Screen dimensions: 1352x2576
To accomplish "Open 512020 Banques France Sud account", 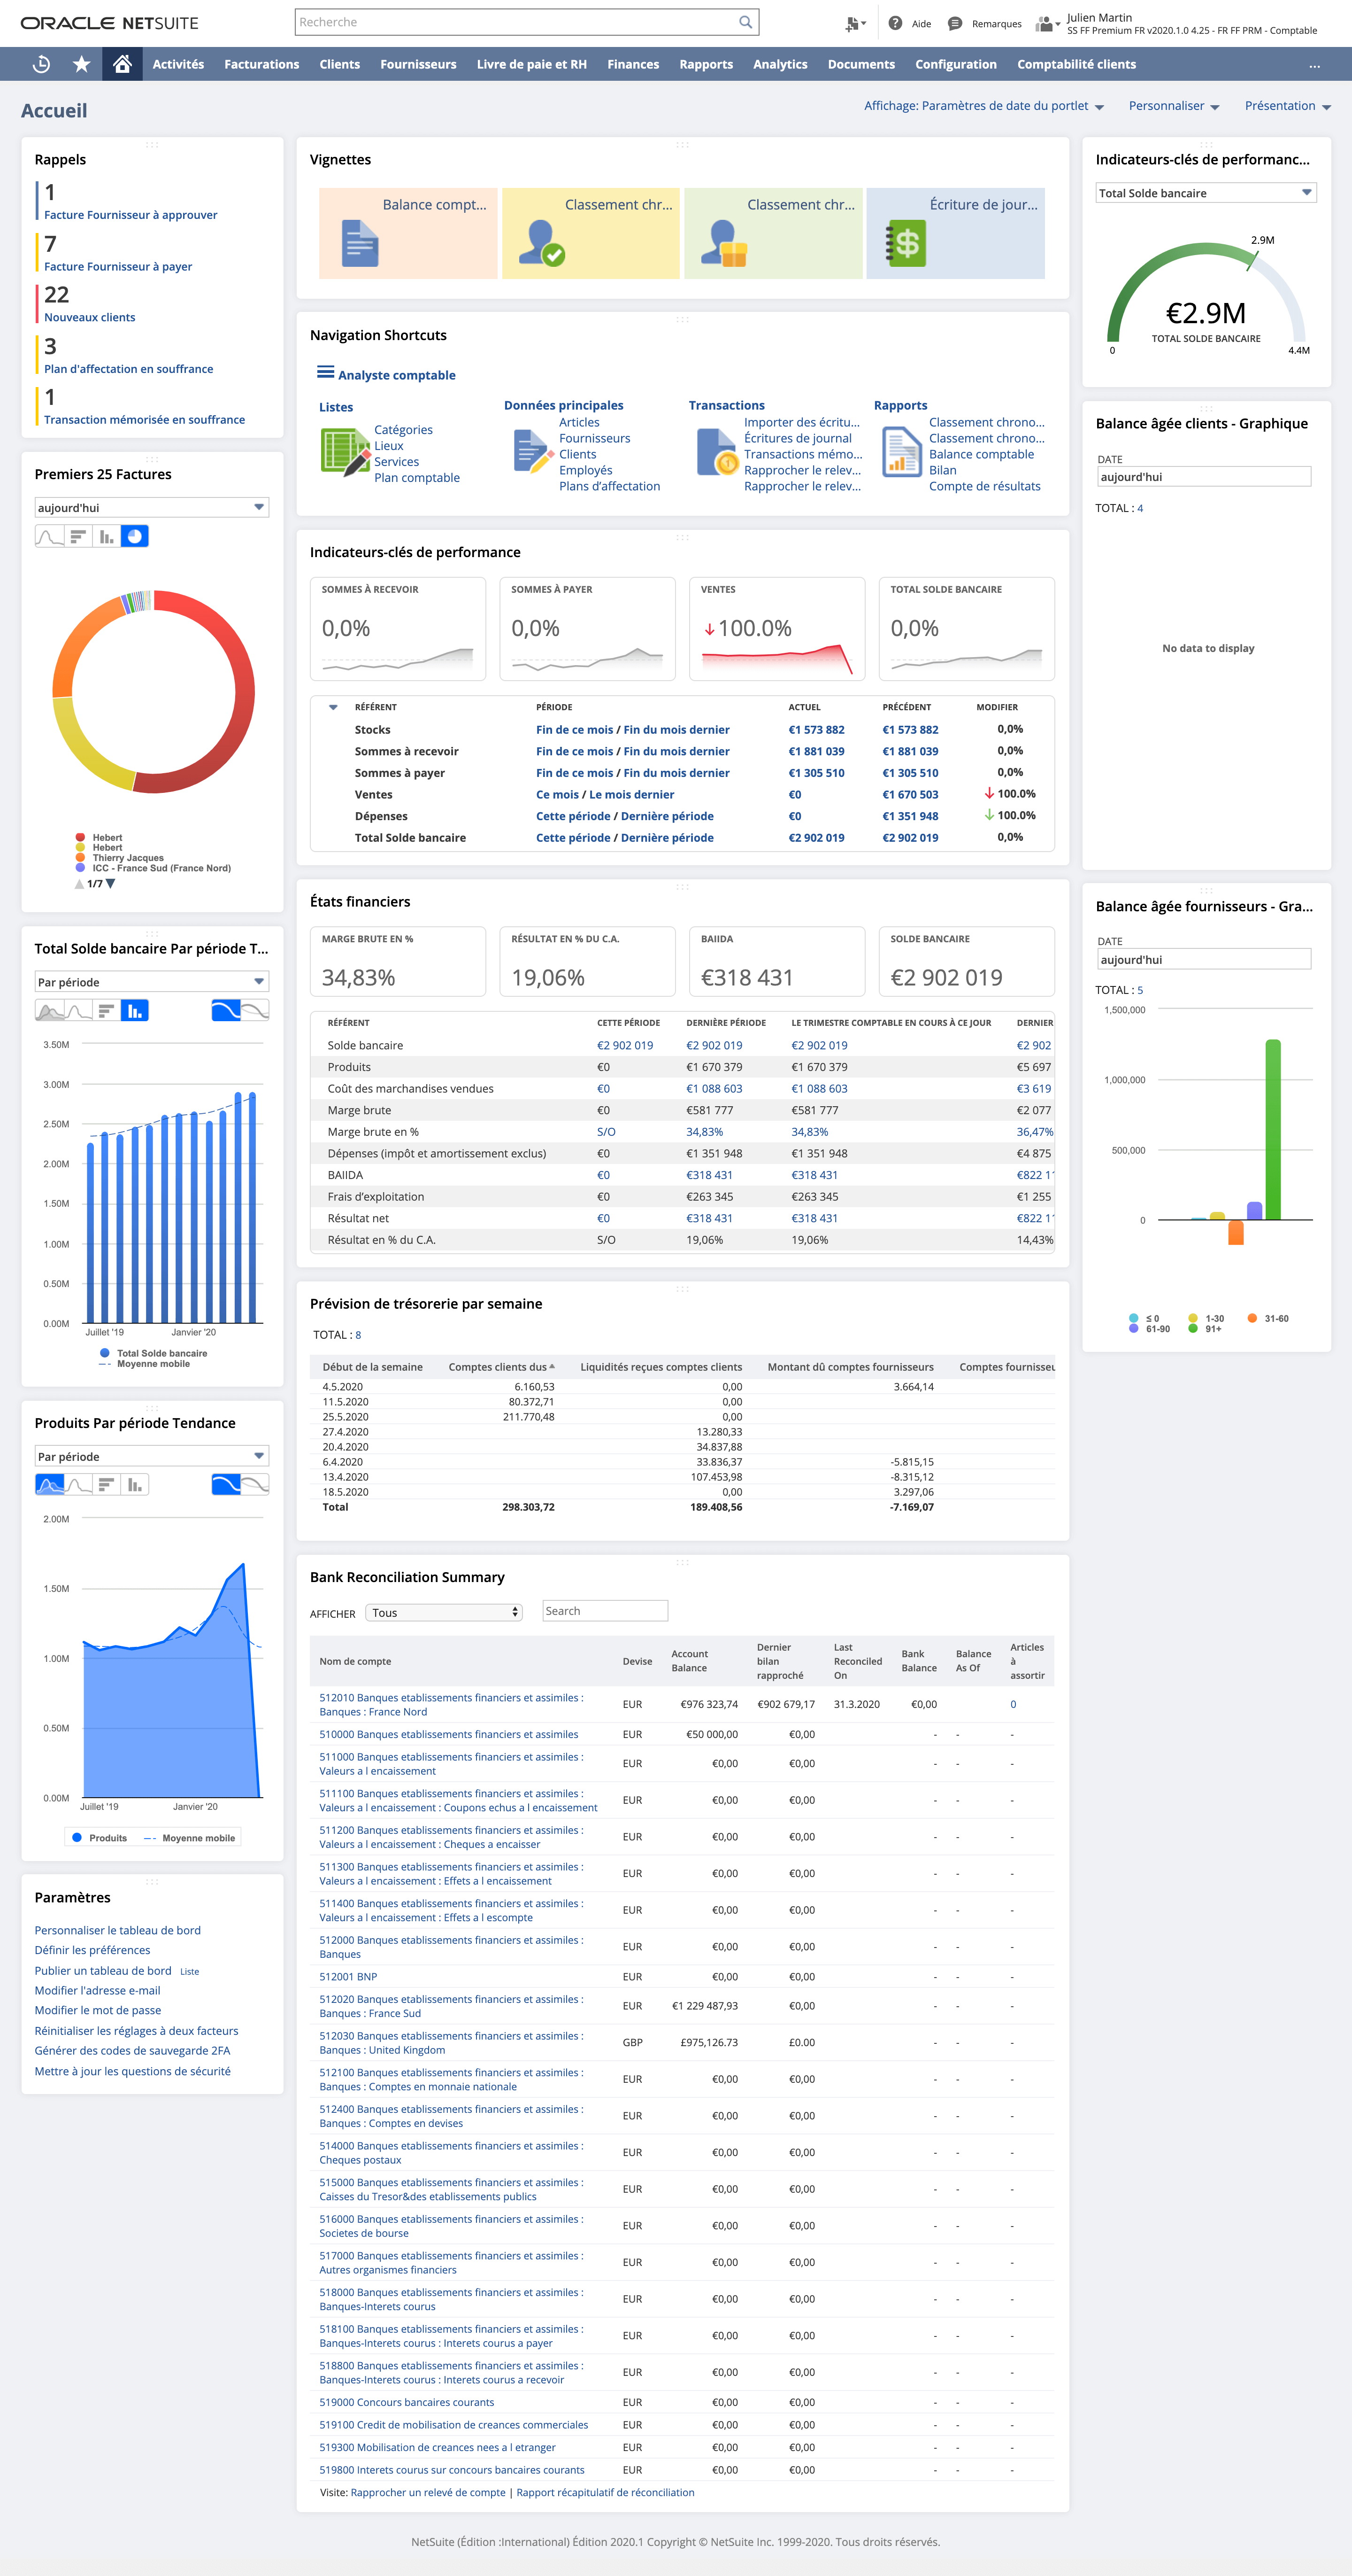I will pyautogui.click(x=452, y=2006).
